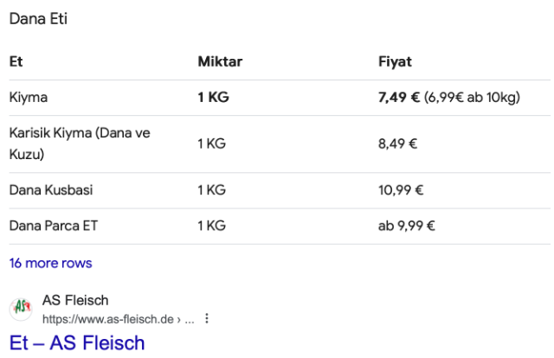Expand the 16 more rows link
This screenshot has height=358, width=554.
pos(50,263)
